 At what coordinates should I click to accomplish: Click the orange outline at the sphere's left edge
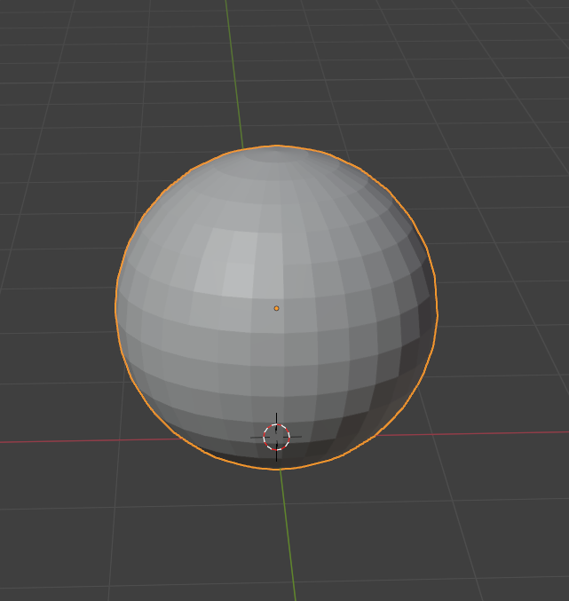coord(116,306)
